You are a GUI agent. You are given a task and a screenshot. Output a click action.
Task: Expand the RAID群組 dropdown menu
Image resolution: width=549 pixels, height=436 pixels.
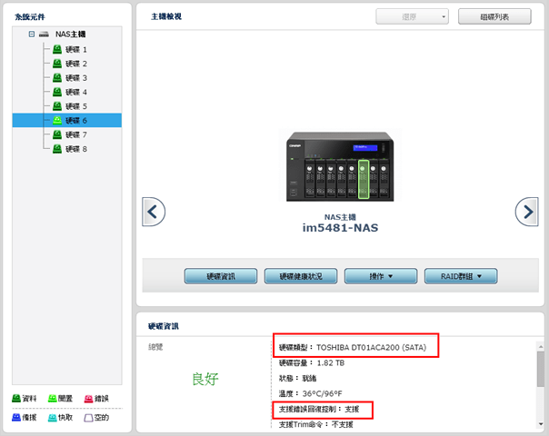[x=461, y=276]
